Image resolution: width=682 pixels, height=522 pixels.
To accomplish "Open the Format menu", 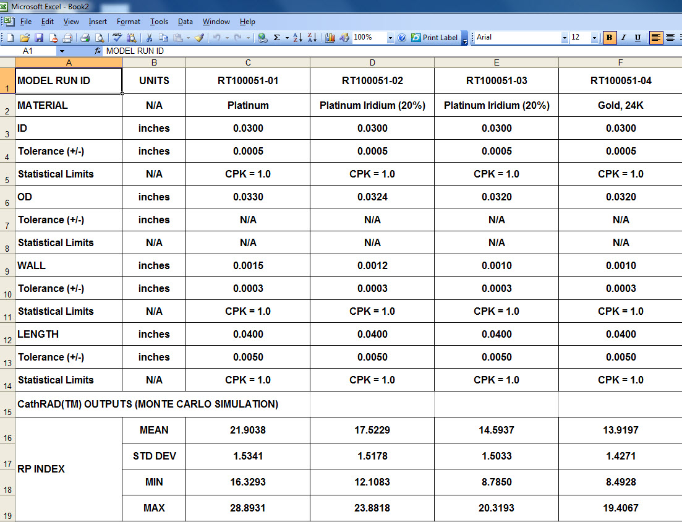I will [129, 22].
